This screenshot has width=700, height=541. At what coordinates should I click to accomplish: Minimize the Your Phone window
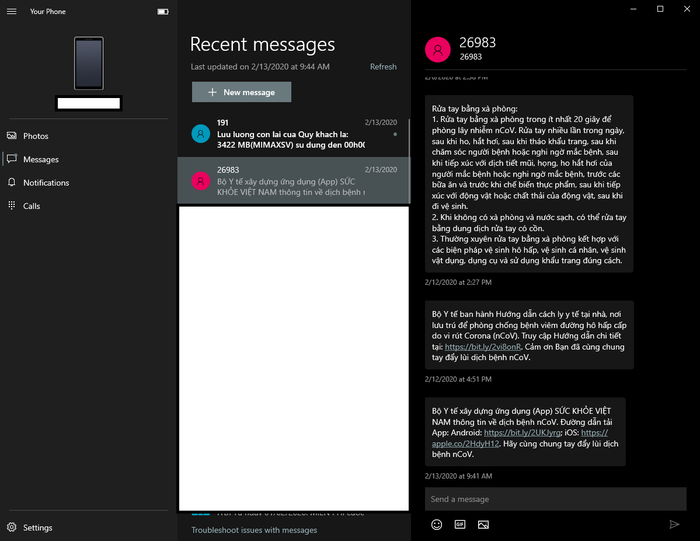pos(633,9)
